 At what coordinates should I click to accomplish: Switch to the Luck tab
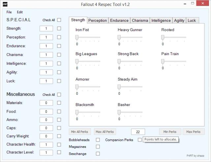pos(192,20)
